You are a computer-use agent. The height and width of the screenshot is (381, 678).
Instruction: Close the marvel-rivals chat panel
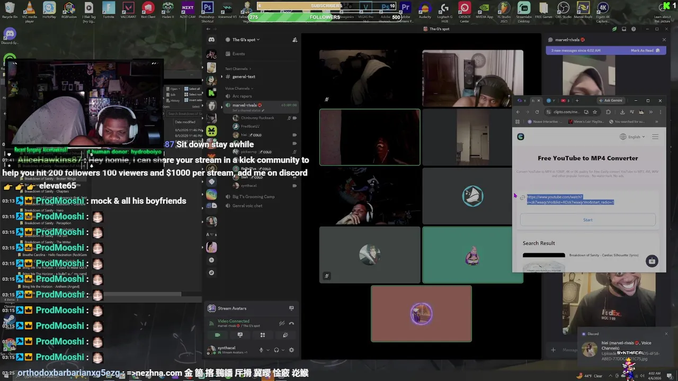[664, 40]
